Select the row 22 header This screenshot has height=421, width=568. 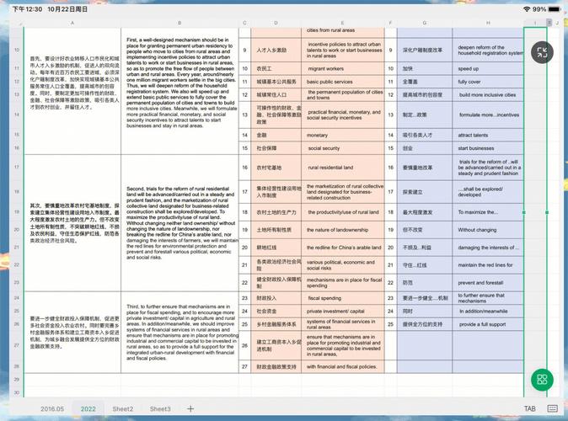click(17, 264)
